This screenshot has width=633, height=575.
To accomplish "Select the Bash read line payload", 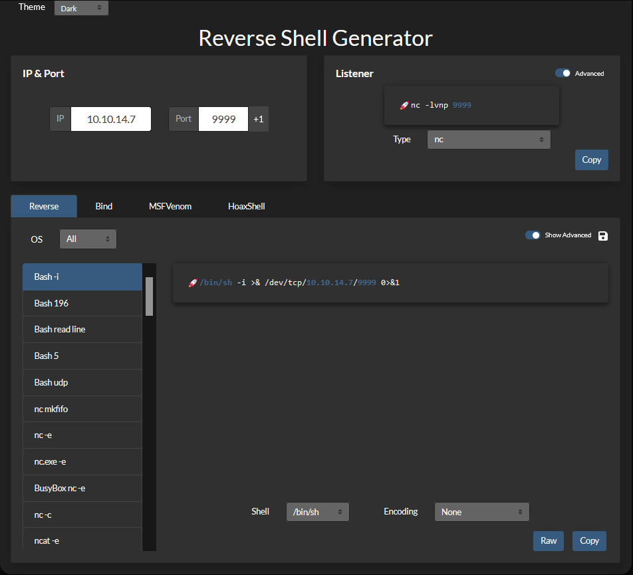I will point(82,329).
